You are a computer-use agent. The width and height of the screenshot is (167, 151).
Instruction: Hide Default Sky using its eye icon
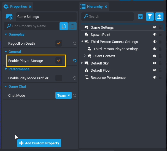coord(155,63)
